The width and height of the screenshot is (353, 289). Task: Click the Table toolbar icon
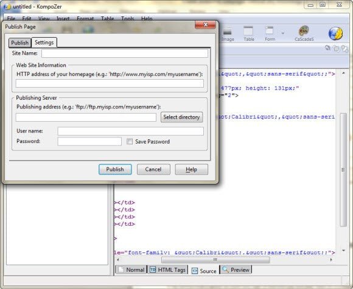pos(249,33)
